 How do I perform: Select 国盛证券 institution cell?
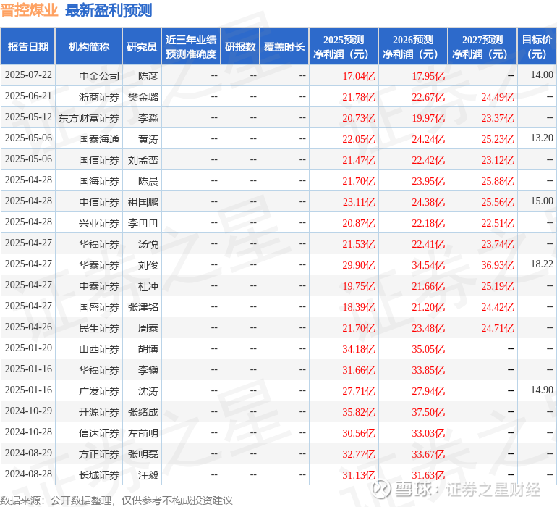(x=99, y=306)
